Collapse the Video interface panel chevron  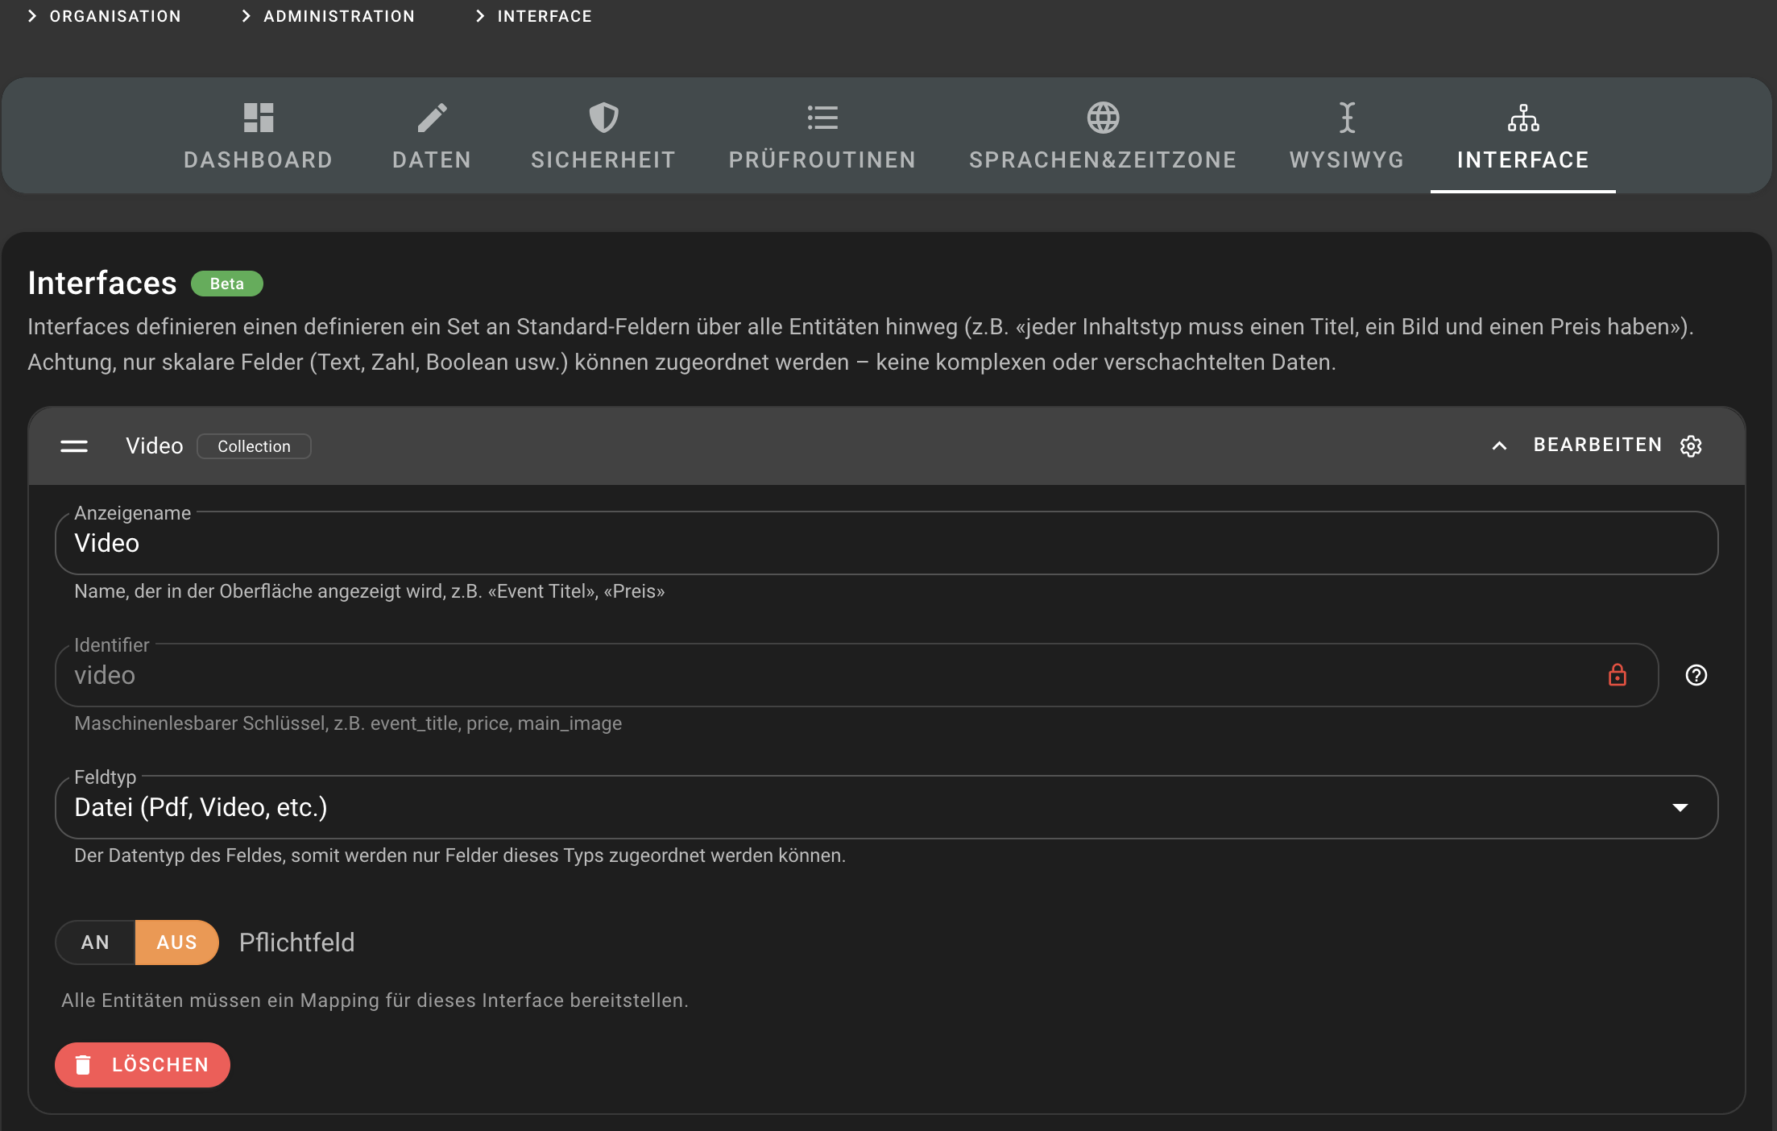(x=1499, y=446)
